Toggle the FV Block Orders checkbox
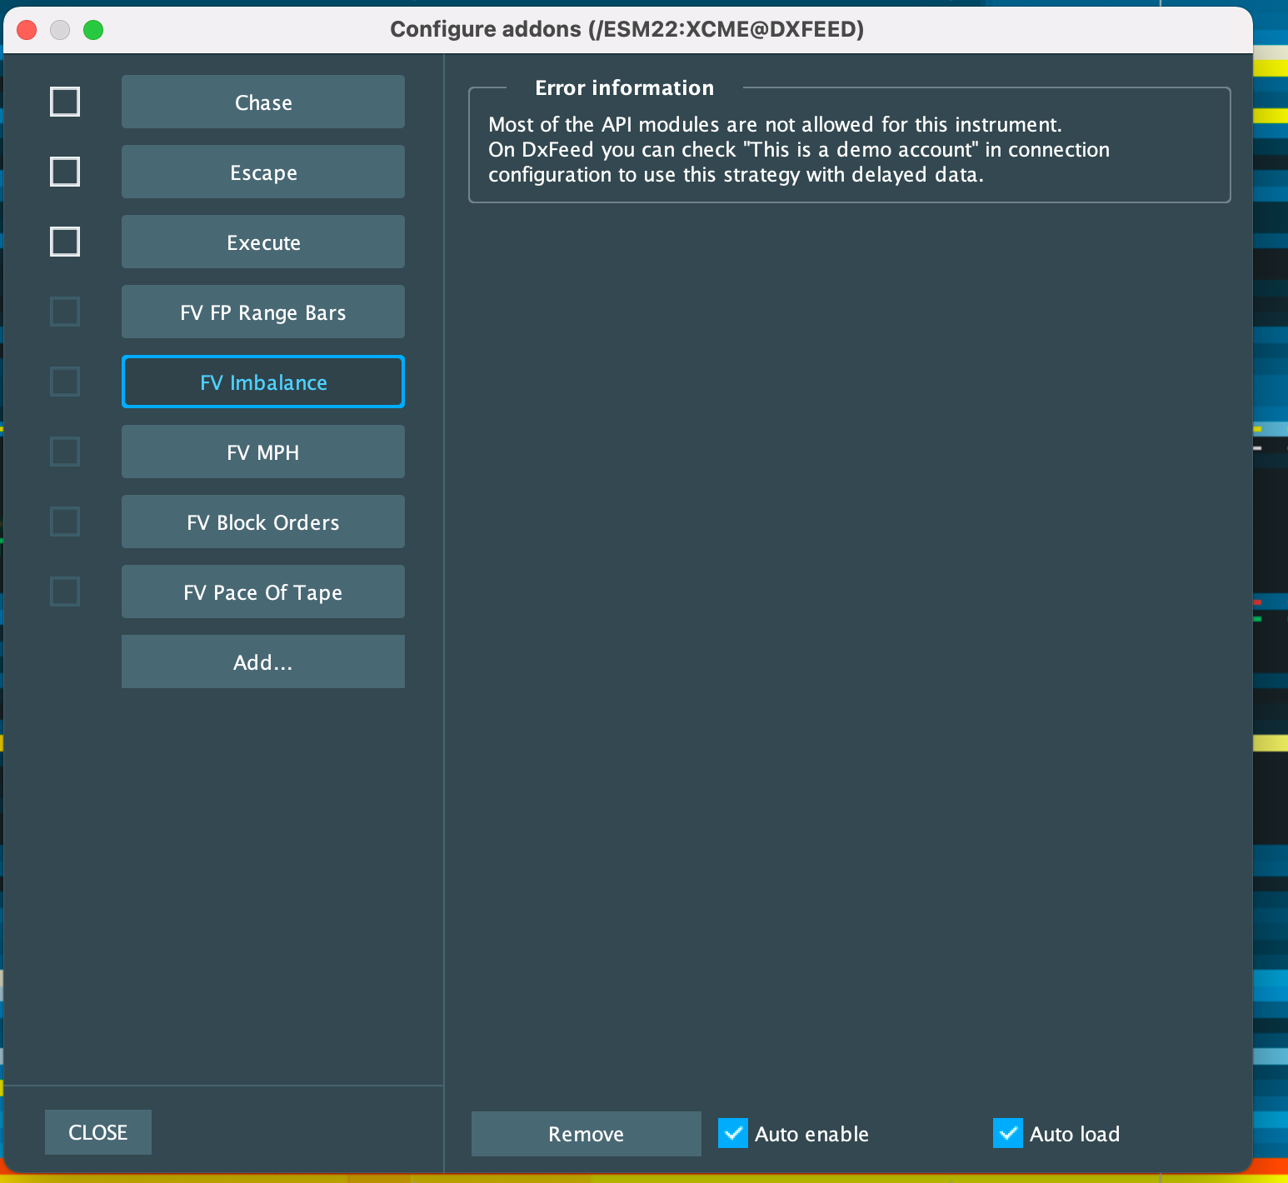This screenshot has height=1183, width=1288. click(x=65, y=522)
